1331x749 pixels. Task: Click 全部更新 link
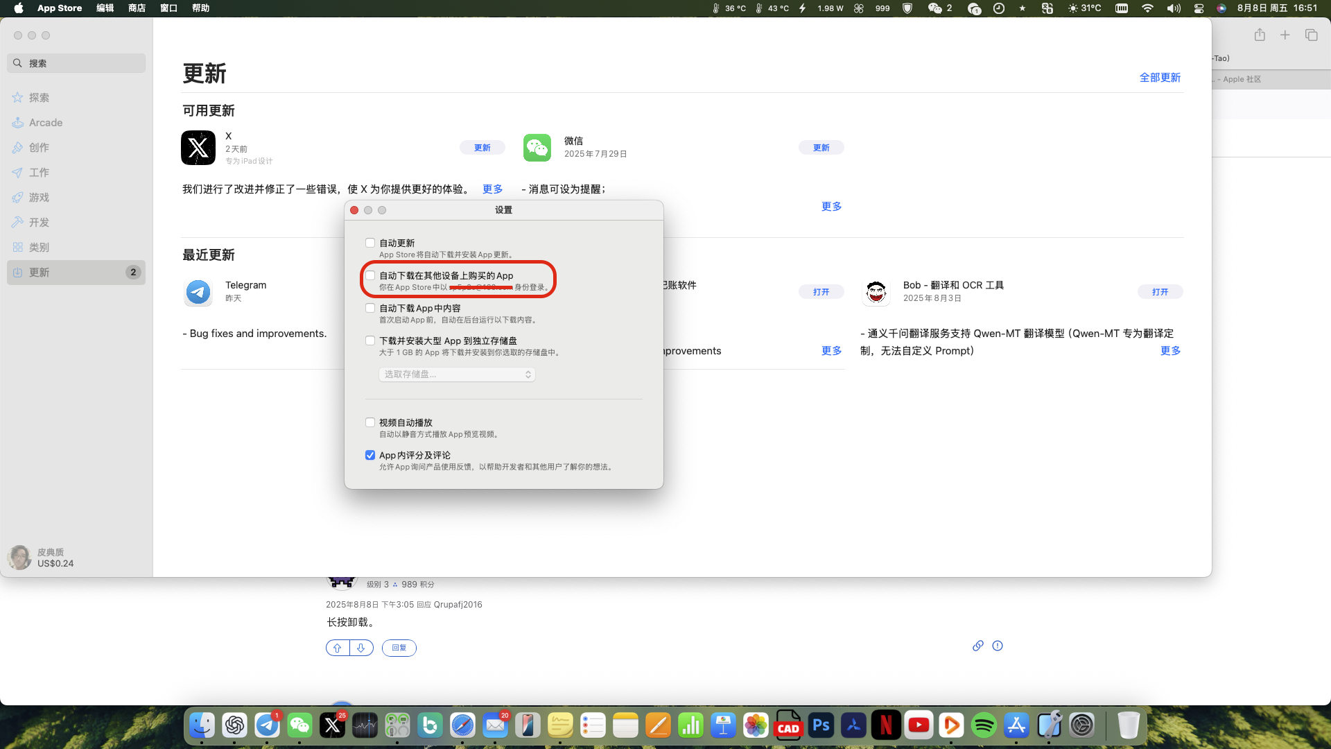[1160, 78]
